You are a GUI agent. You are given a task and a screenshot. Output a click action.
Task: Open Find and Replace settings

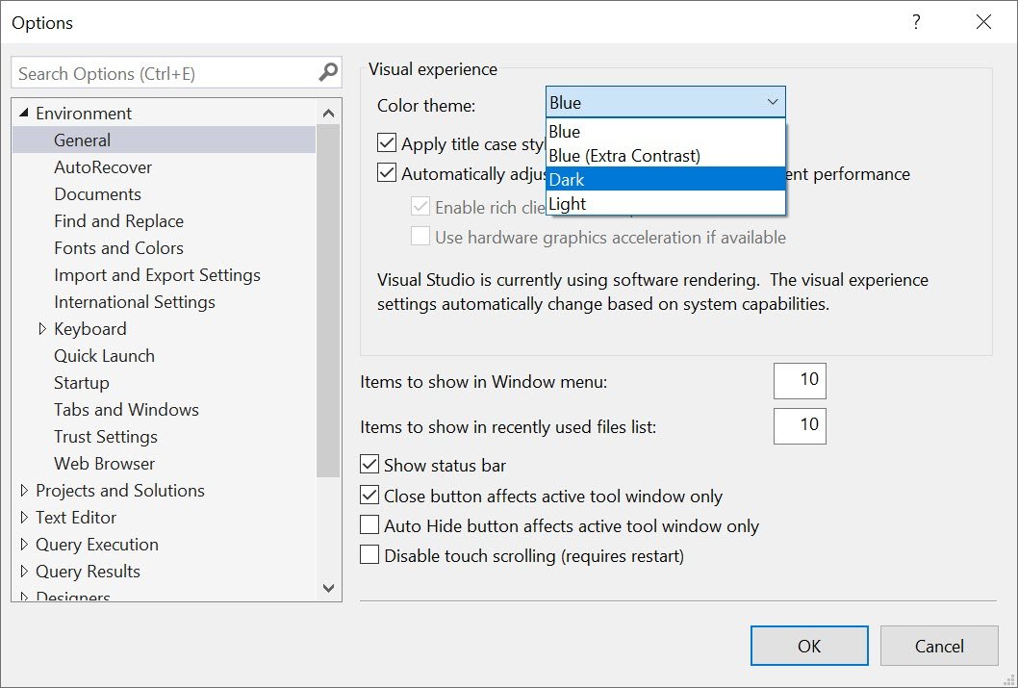(x=118, y=221)
